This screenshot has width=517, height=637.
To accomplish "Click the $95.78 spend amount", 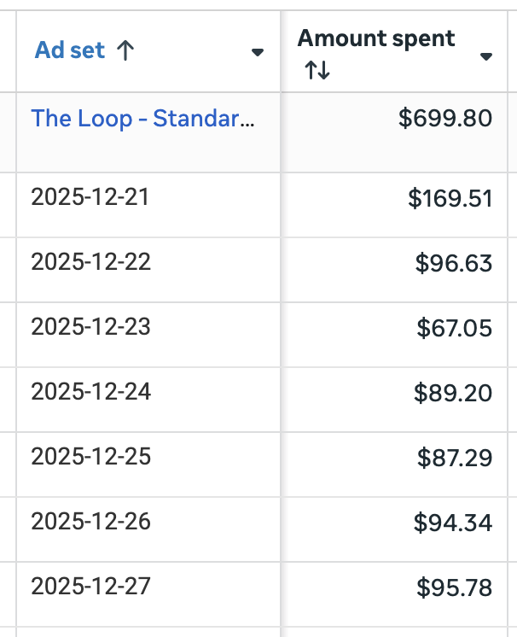I will (455, 588).
